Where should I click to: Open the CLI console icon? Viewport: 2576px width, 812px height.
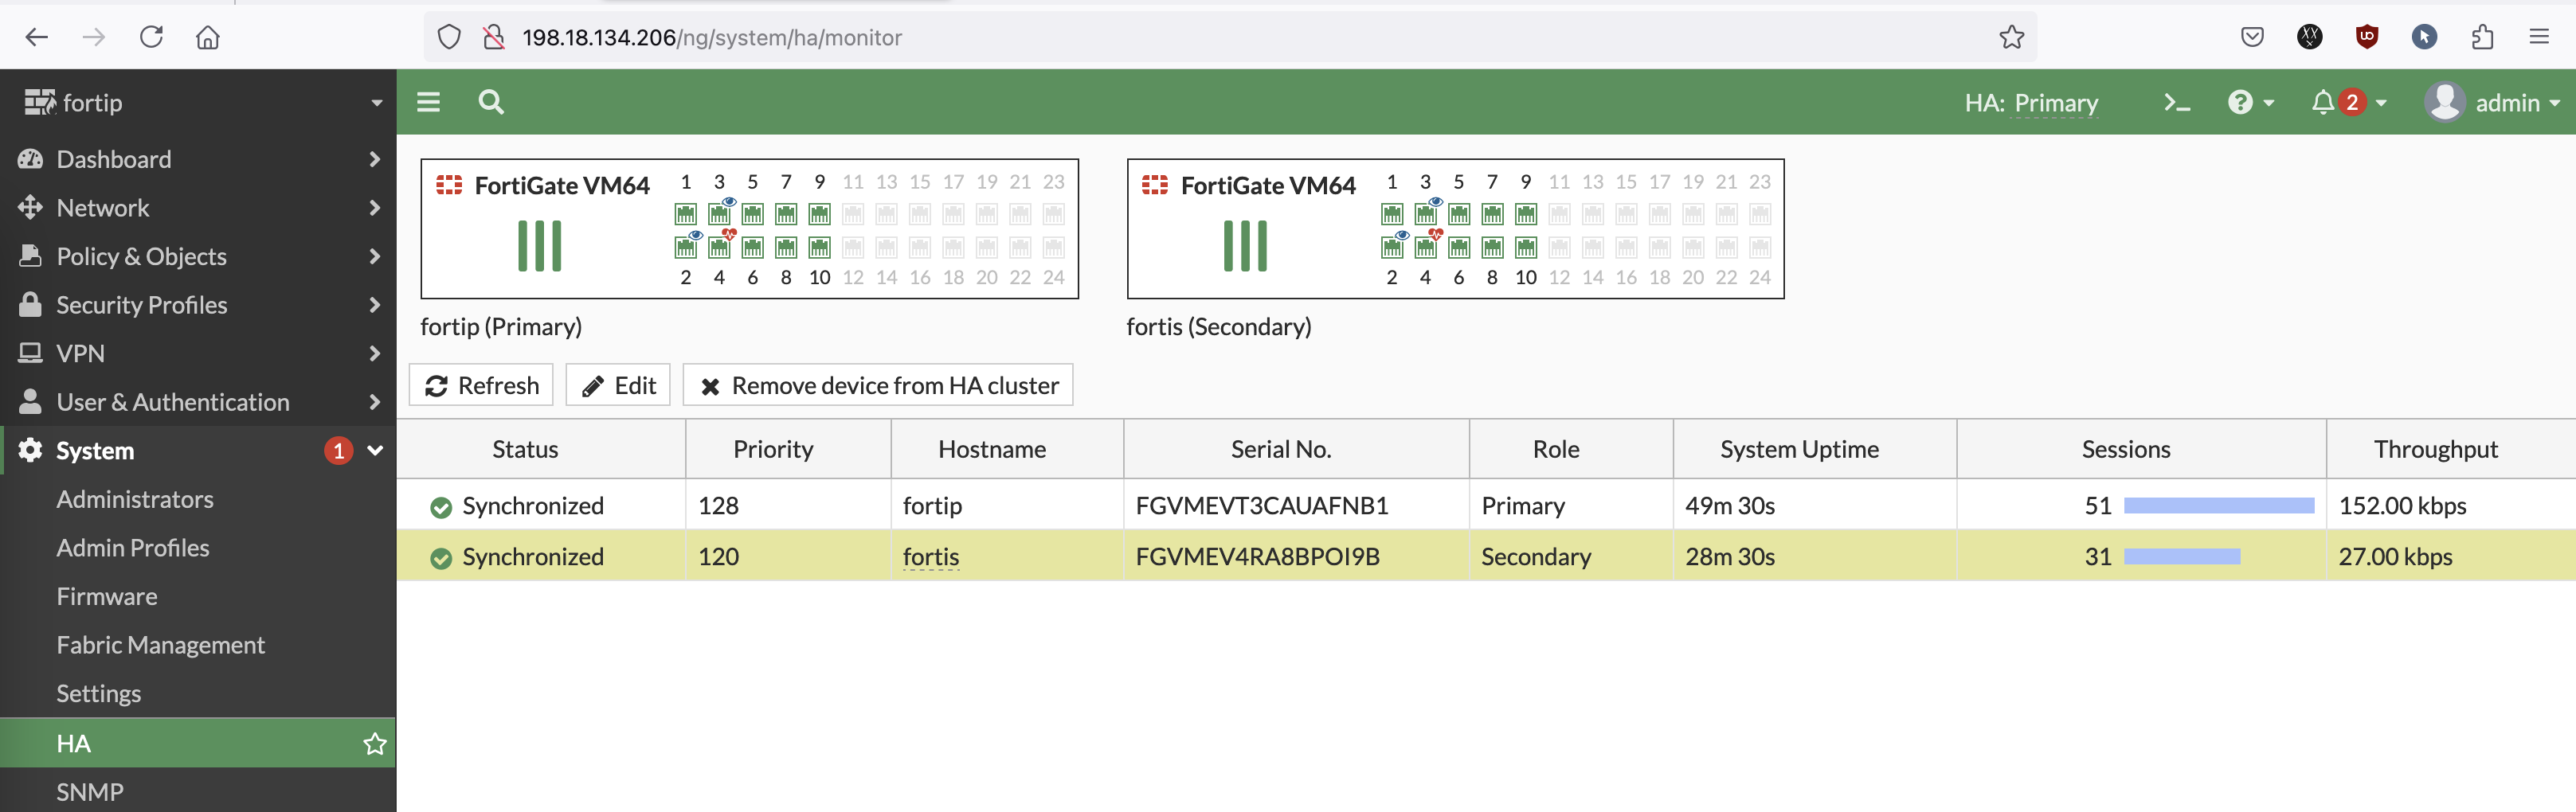[x=2176, y=103]
